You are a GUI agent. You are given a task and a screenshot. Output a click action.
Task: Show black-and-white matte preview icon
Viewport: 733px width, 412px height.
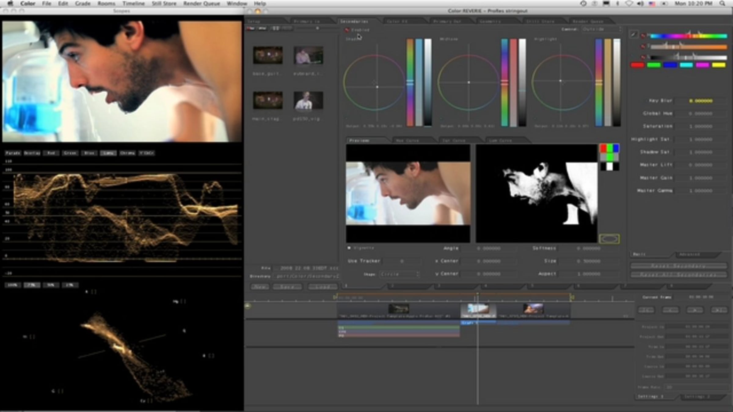pos(609,166)
